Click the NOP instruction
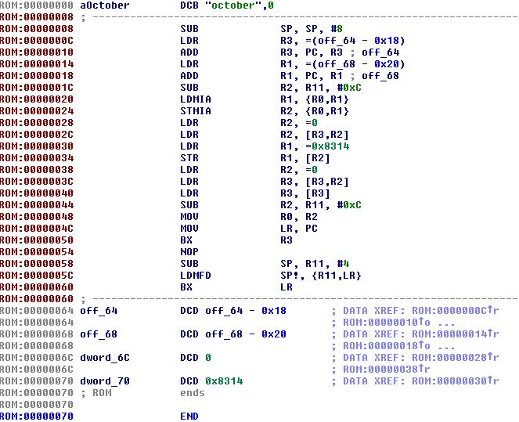The height and width of the screenshot is (422, 519). tap(189, 252)
